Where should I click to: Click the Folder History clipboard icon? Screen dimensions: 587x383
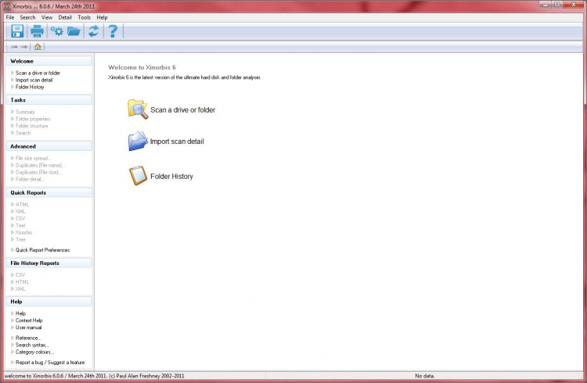138,176
